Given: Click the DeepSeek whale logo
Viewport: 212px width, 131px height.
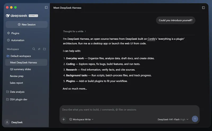Looking at the screenshot, I should click(8, 16).
